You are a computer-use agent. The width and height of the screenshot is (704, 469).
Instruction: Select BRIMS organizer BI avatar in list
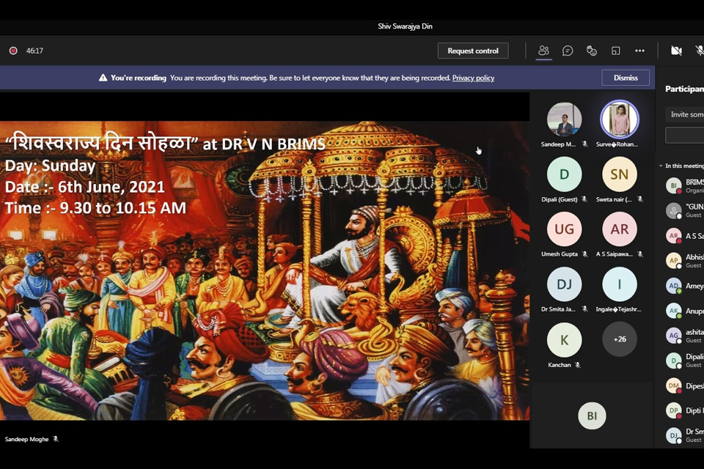tap(673, 185)
